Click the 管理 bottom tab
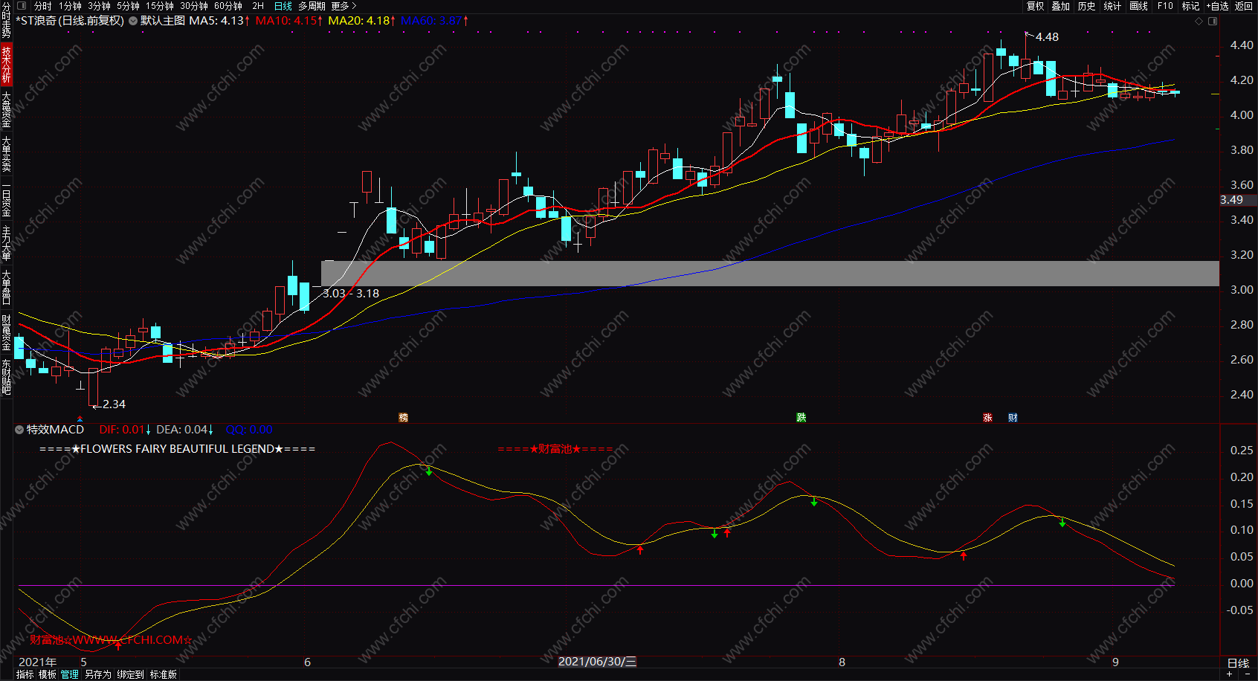 click(70, 674)
